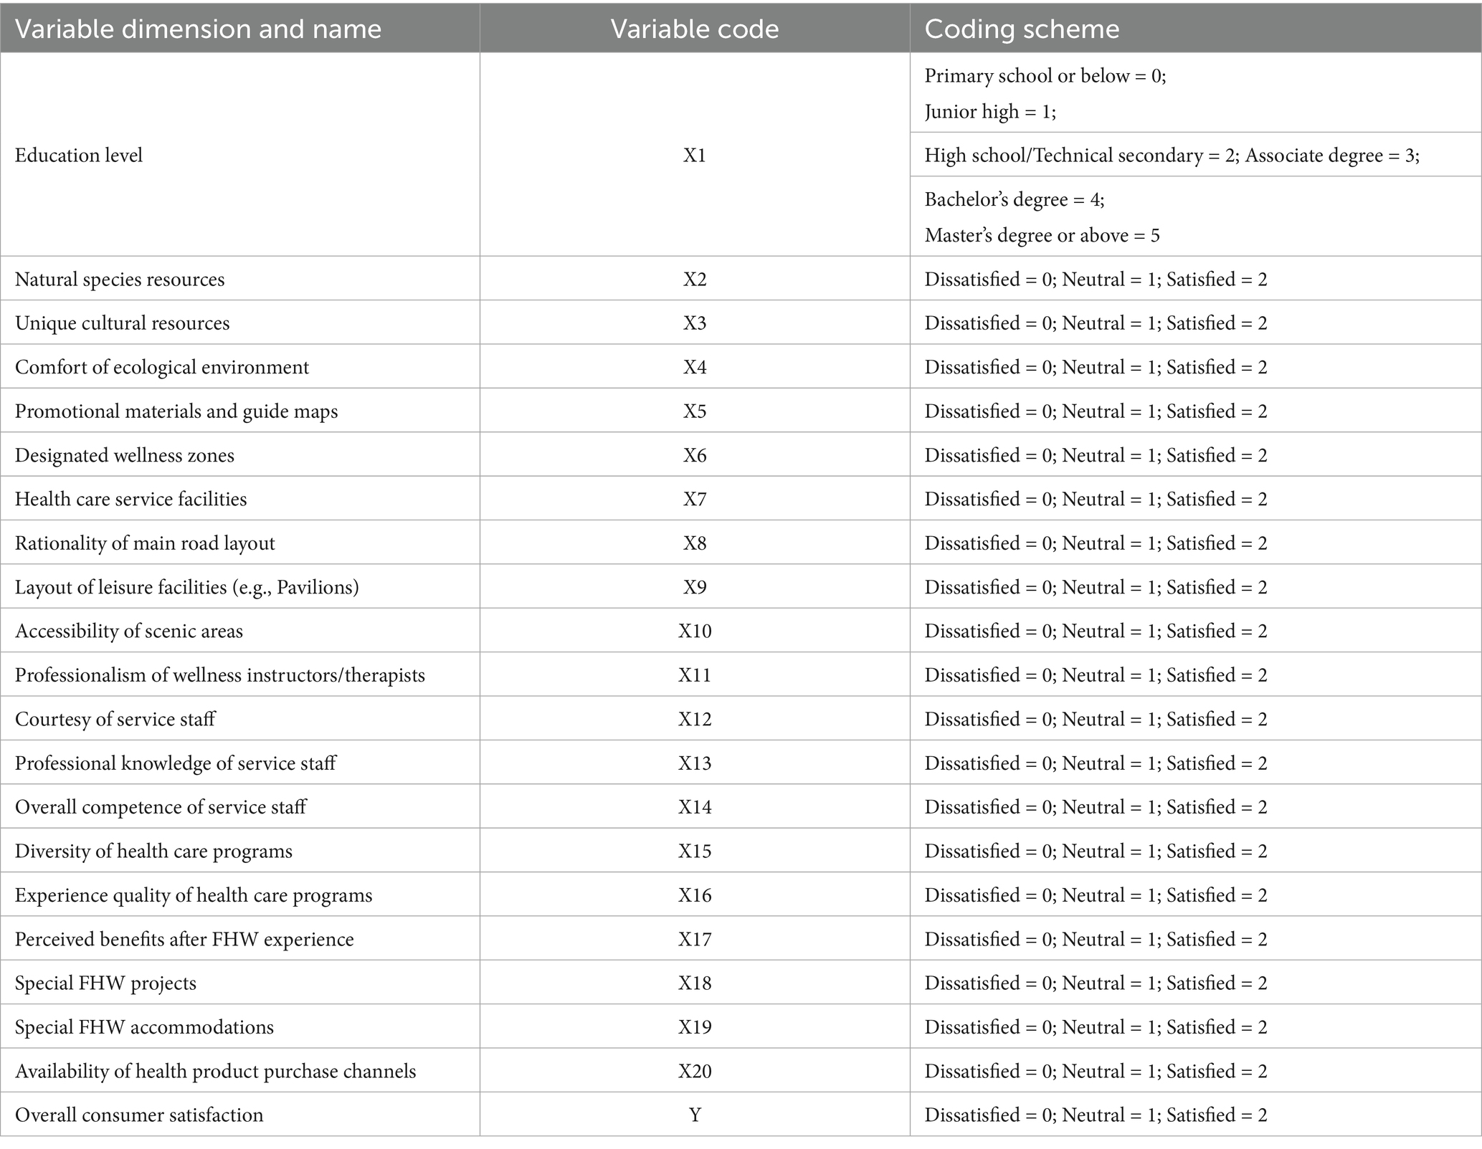Click "Courtesy of service staff" cell
Viewport: 1482px width, 1149px height.
click(x=115, y=720)
